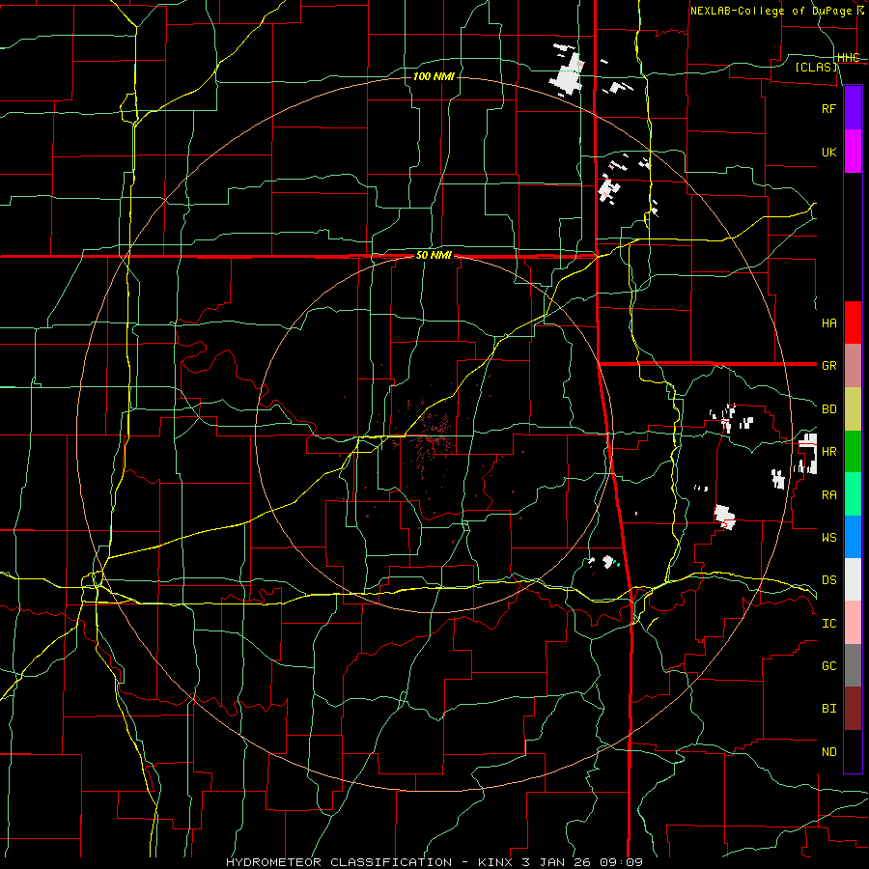The height and width of the screenshot is (869, 869).
Task: Click the GC gray color swatch
Action: click(x=853, y=665)
